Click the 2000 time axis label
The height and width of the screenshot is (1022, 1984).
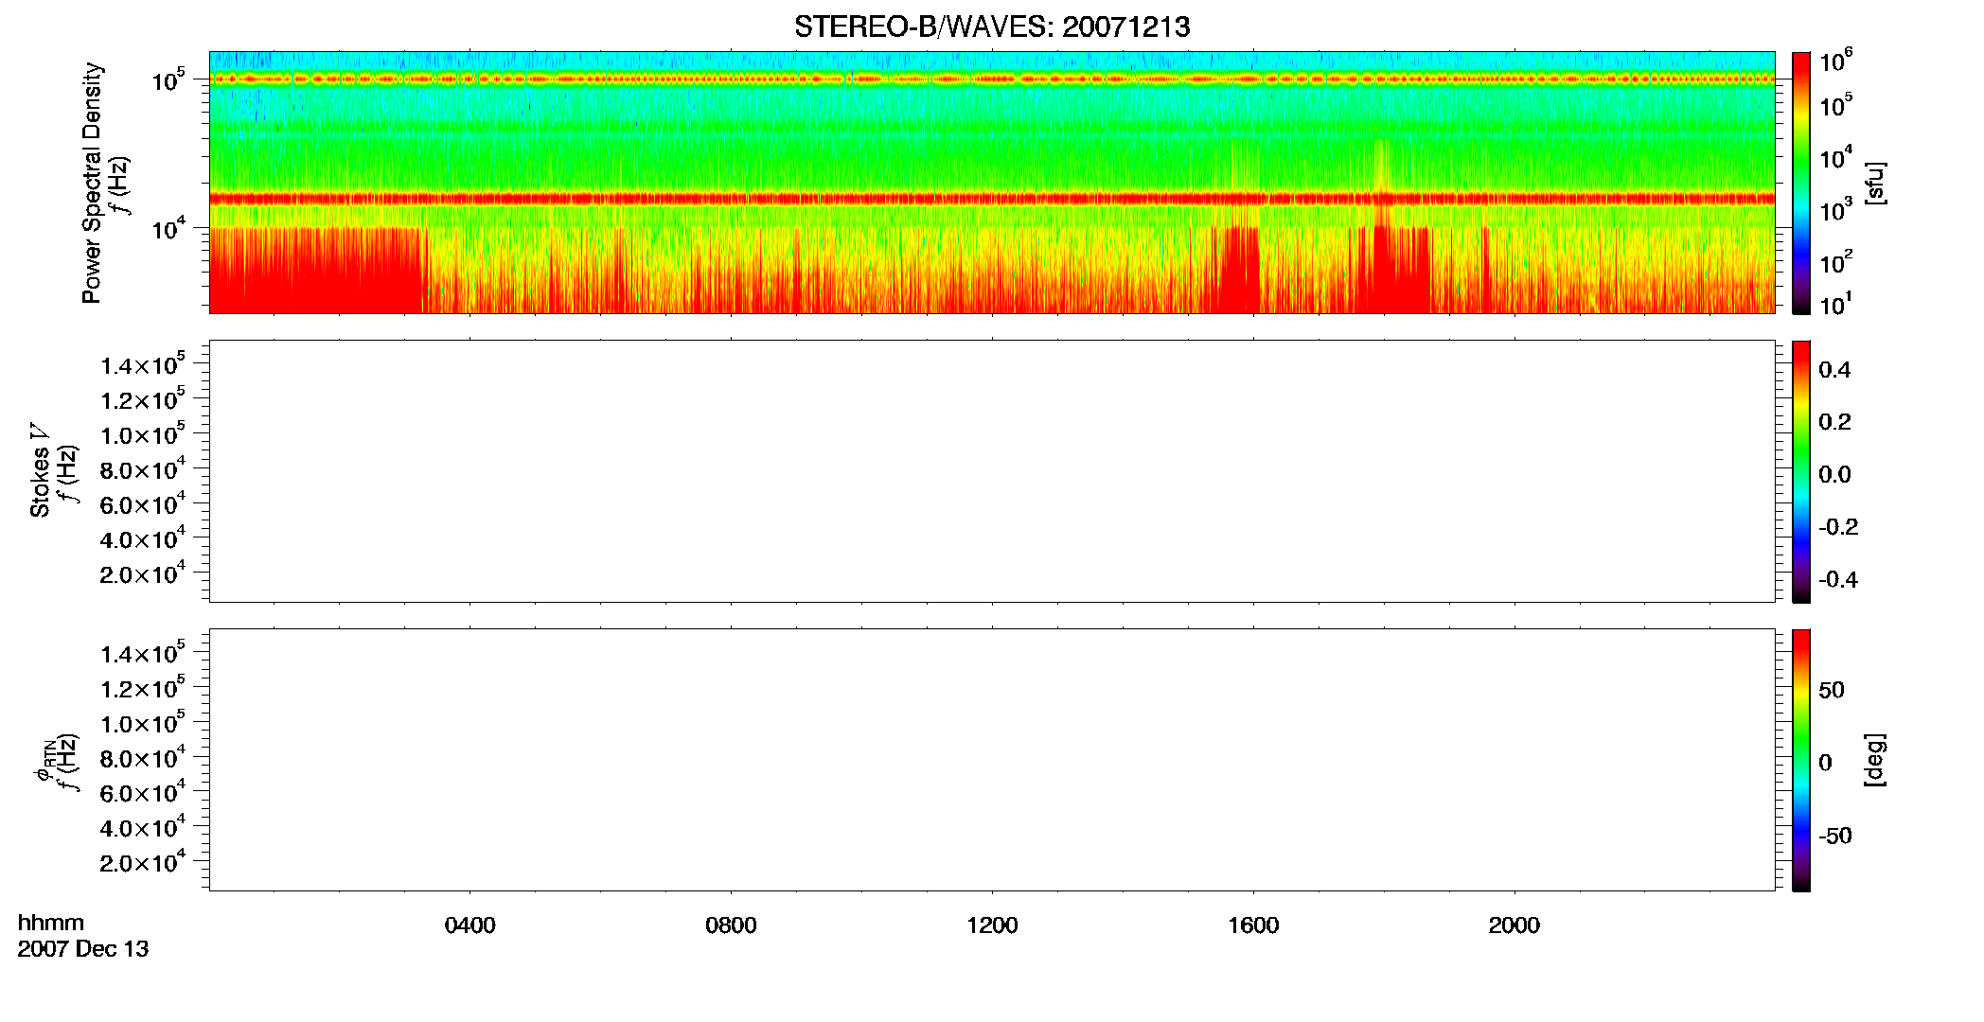click(1514, 925)
